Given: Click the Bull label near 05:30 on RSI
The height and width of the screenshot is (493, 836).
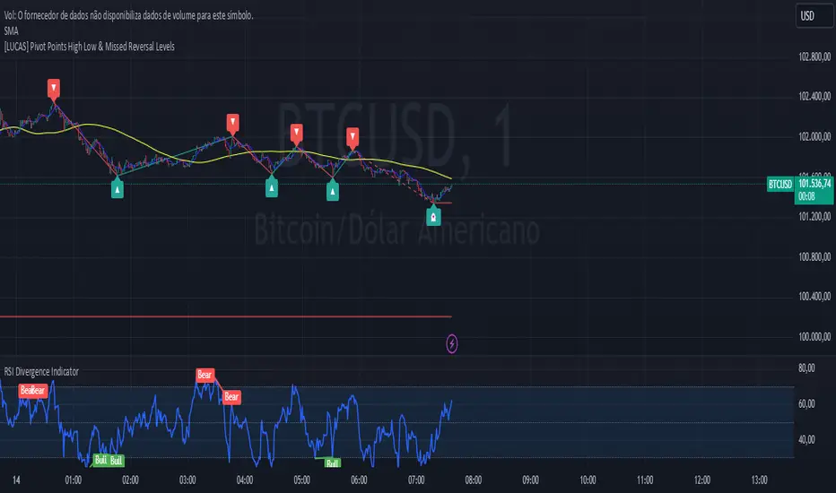Looking at the screenshot, I should click(x=332, y=463).
